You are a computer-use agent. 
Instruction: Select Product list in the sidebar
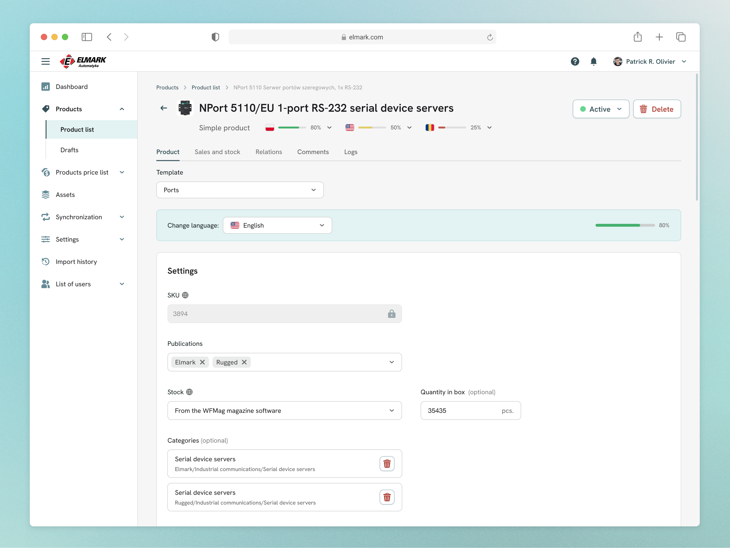92,130
